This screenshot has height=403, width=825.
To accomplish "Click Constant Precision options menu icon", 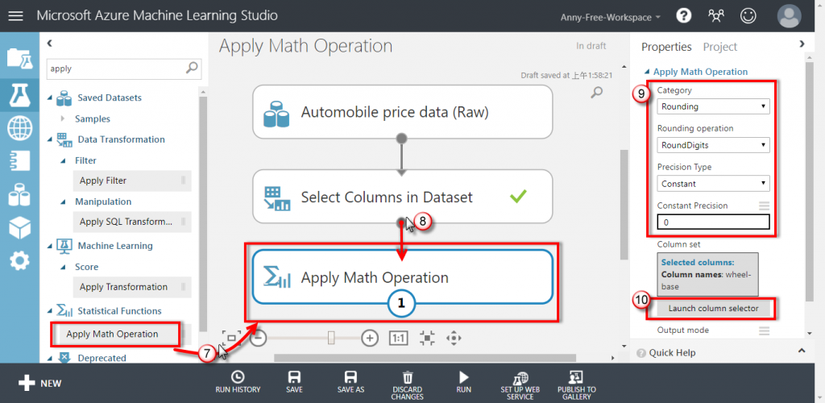I will [764, 206].
